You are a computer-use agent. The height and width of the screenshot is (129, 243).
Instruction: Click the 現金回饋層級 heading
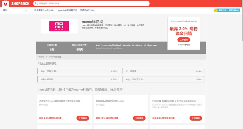coord(47,63)
